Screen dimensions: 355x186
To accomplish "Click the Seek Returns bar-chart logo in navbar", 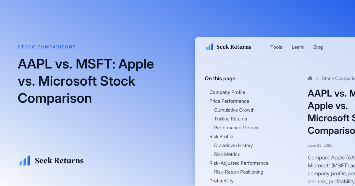I will (x=209, y=47).
